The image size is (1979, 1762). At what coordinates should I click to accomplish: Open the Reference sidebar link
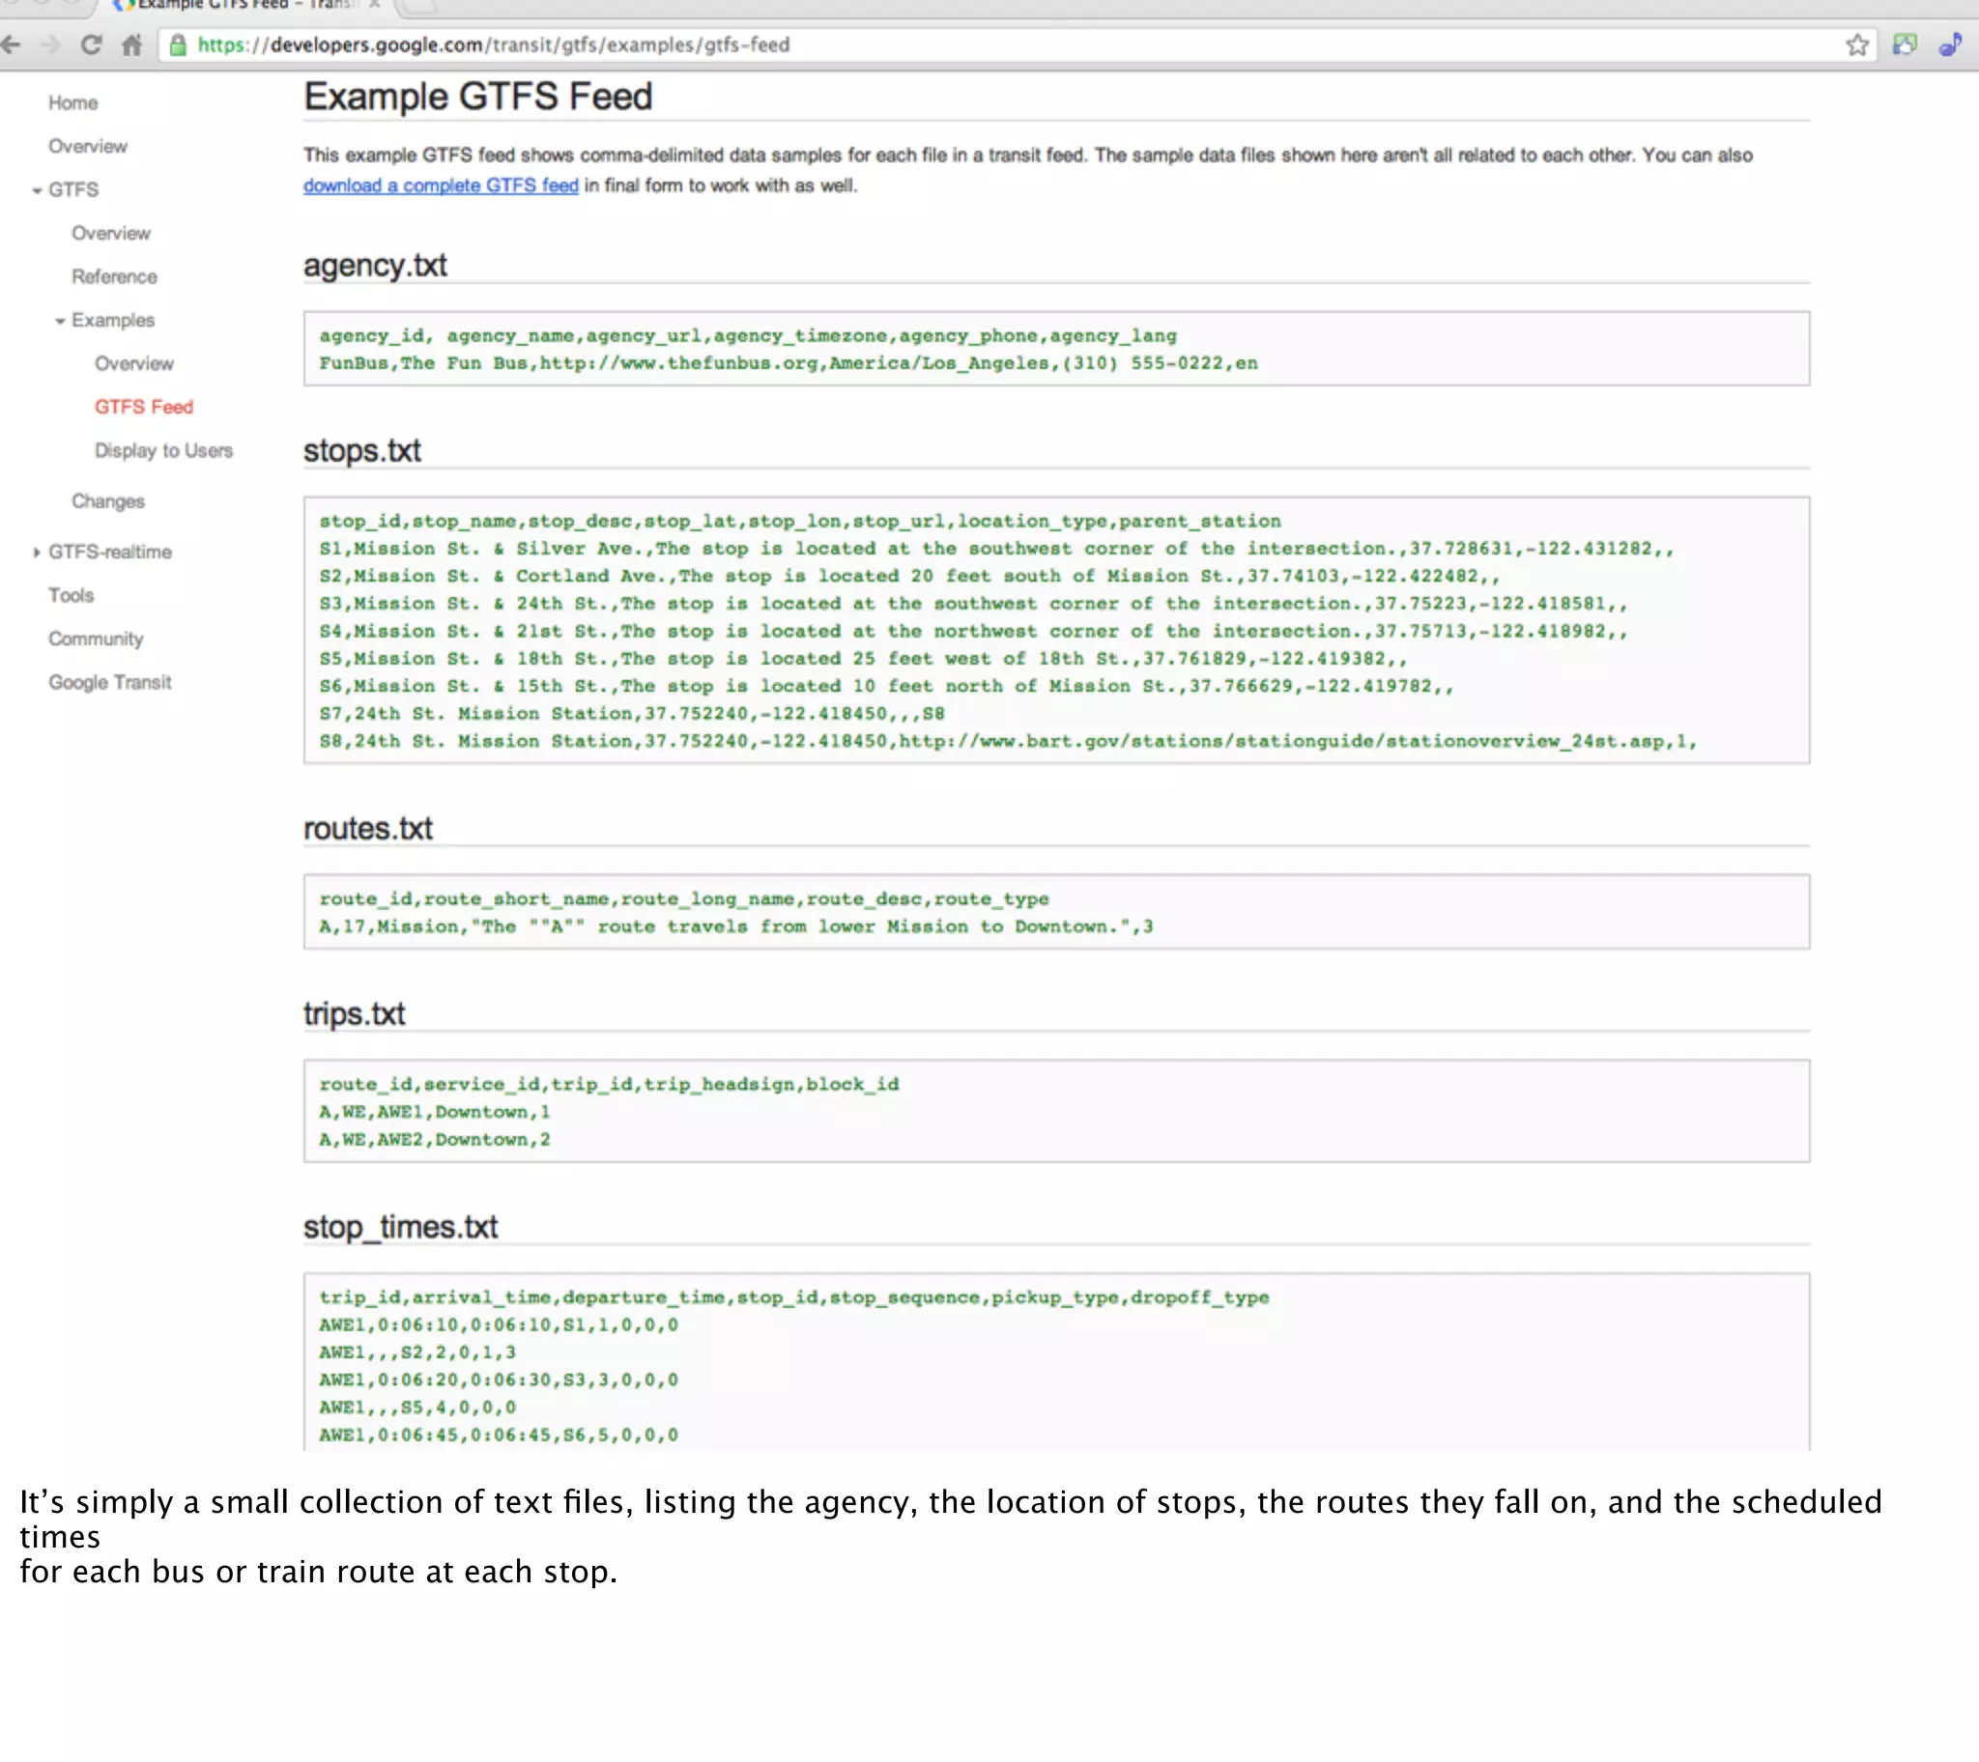(x=114, y=277)
